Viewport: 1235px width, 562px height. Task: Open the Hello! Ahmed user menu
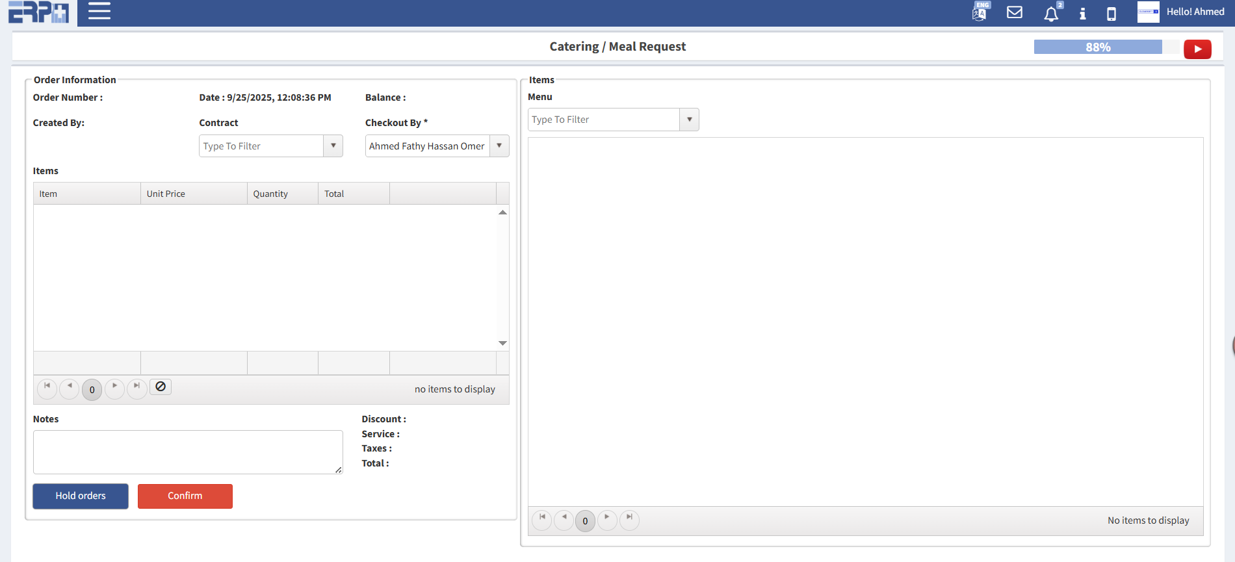point(1195,12)
